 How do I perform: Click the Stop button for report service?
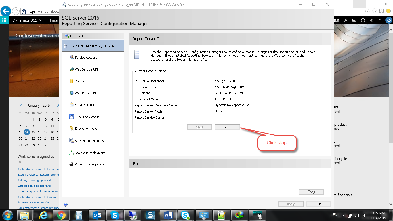227,127
